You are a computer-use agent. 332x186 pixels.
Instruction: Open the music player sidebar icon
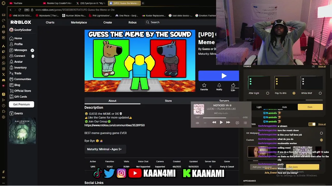[x=3, y=94]
